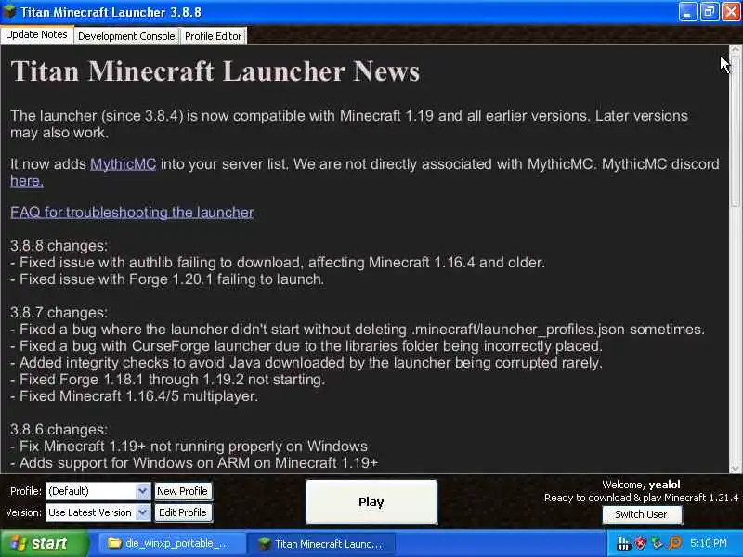Image resolution: width=743 pixels, height=557 pixels.
Task: Minimize the Titan Minecraft Launcher window
Action: tap(687, 12)
